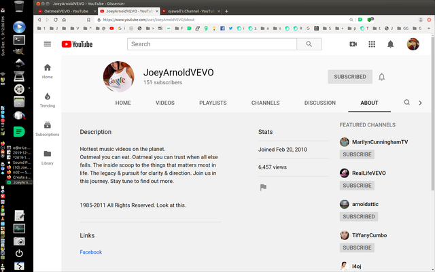
Task: Click the Brave shields icon in the address bar
Action: 370,20
